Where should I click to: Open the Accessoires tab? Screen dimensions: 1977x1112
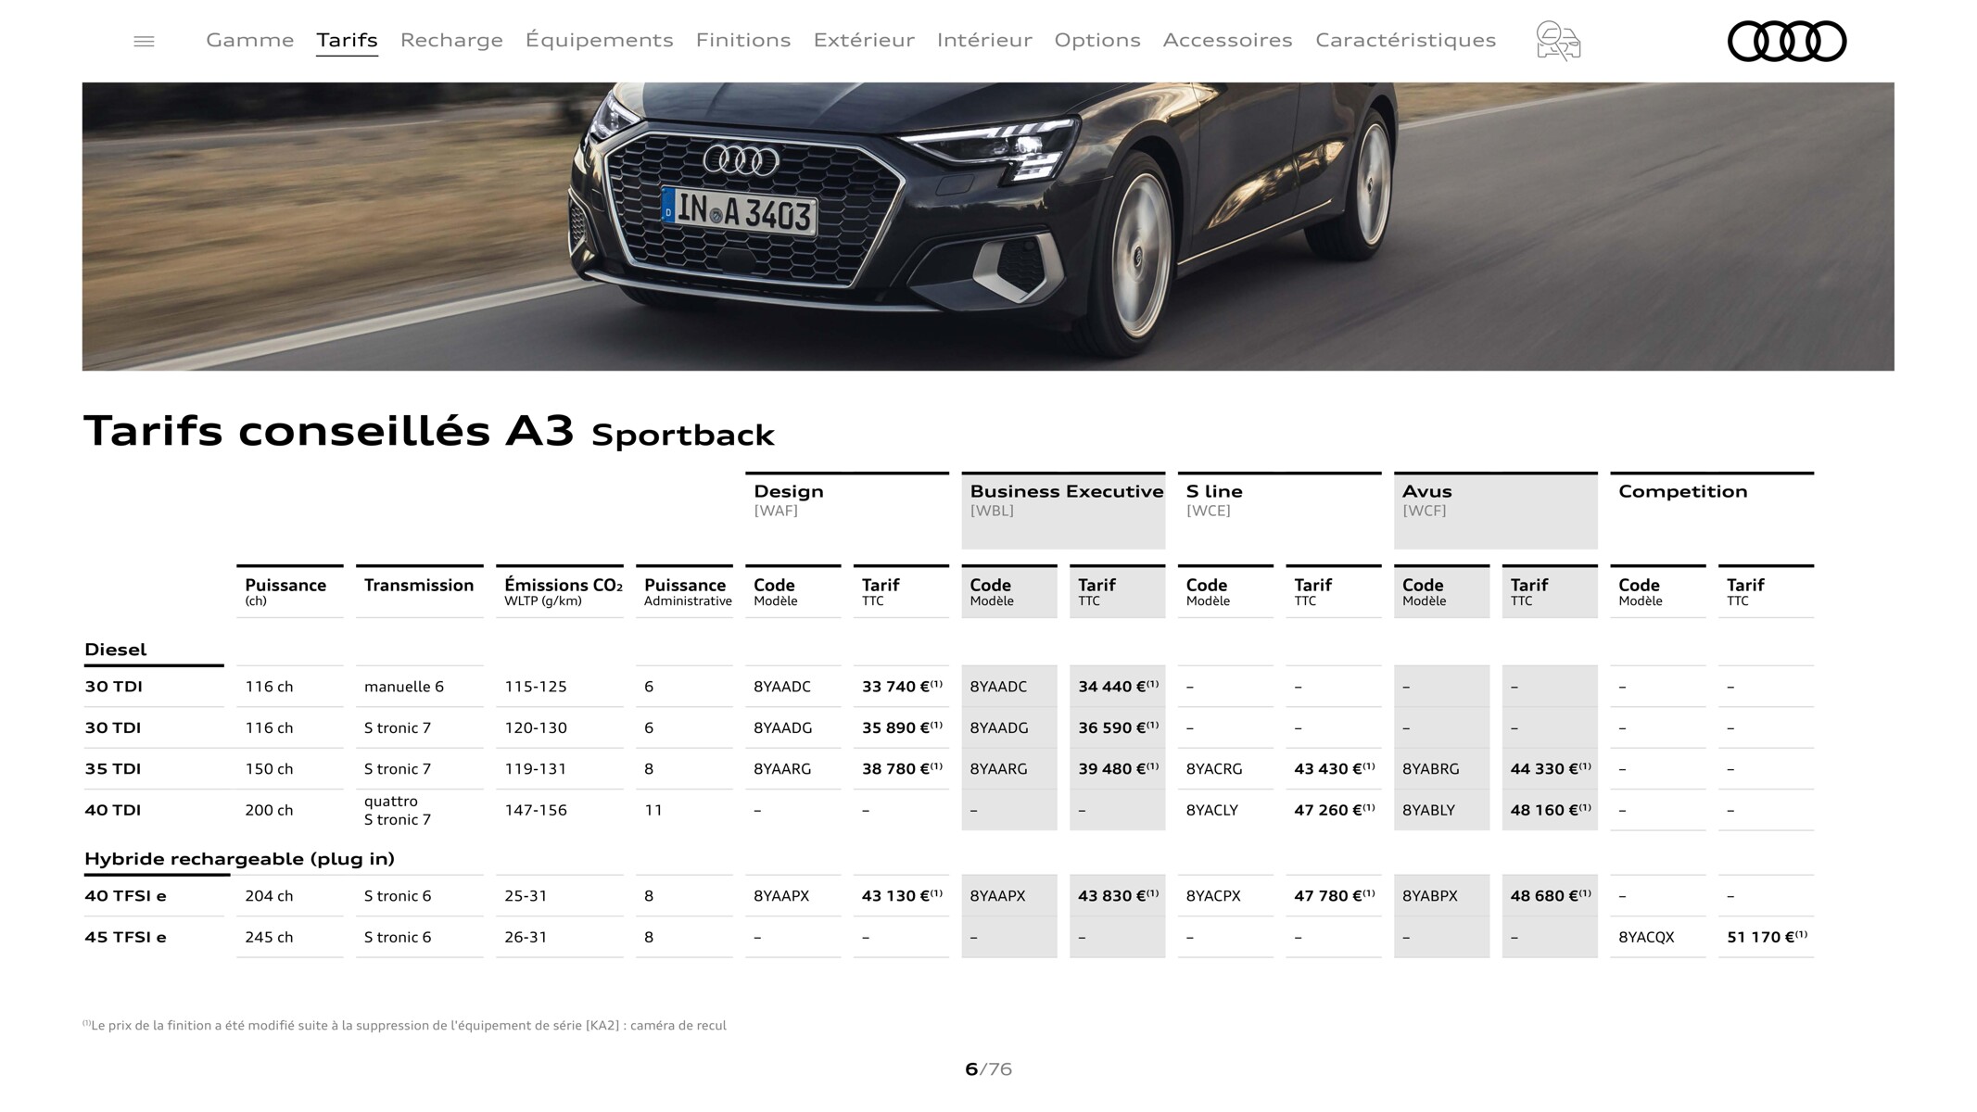pos(1227,40)
